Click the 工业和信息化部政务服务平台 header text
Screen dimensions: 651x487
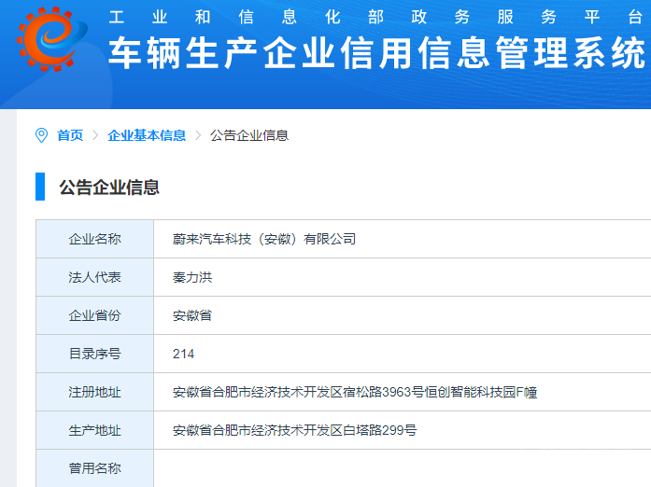tap(375, 17)
